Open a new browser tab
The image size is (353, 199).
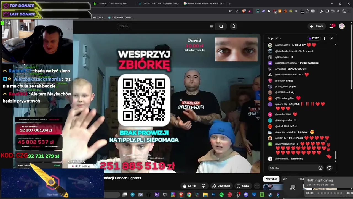coord(230,4)
